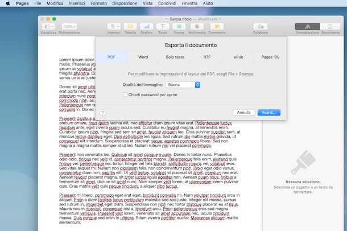The width and height of the screenshot is (347, 231).
Task: Click paragraph starting 'Praesent mi libero'
Action: pos(149,209)
